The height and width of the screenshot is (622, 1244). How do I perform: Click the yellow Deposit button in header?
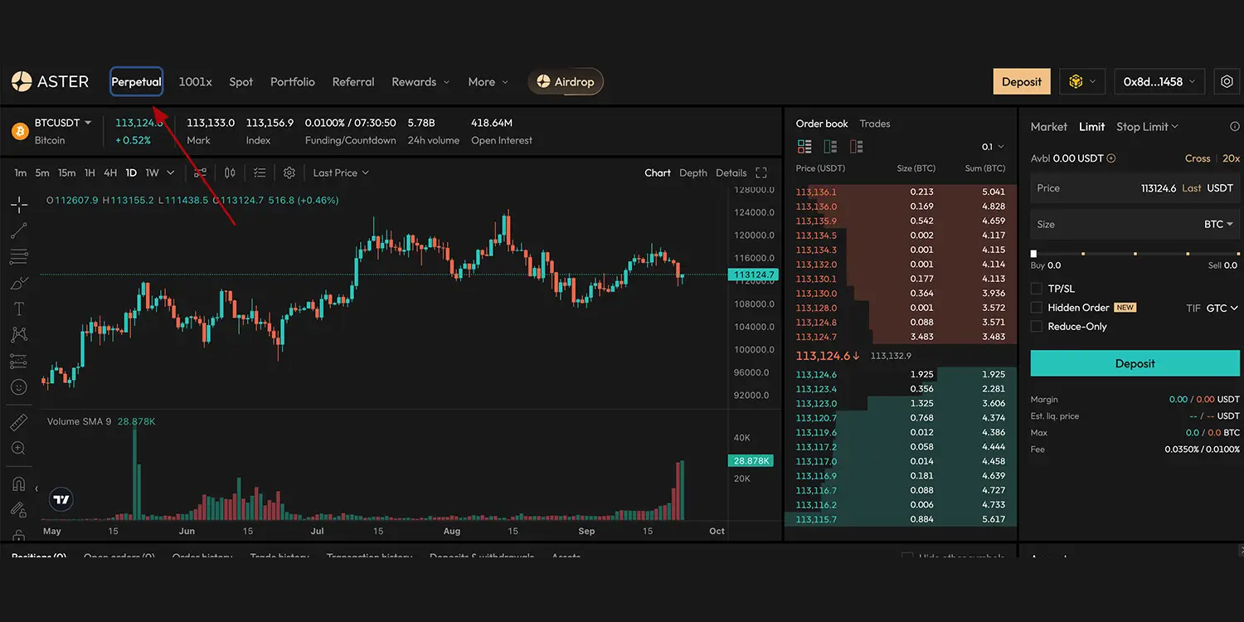[1021, 82]
